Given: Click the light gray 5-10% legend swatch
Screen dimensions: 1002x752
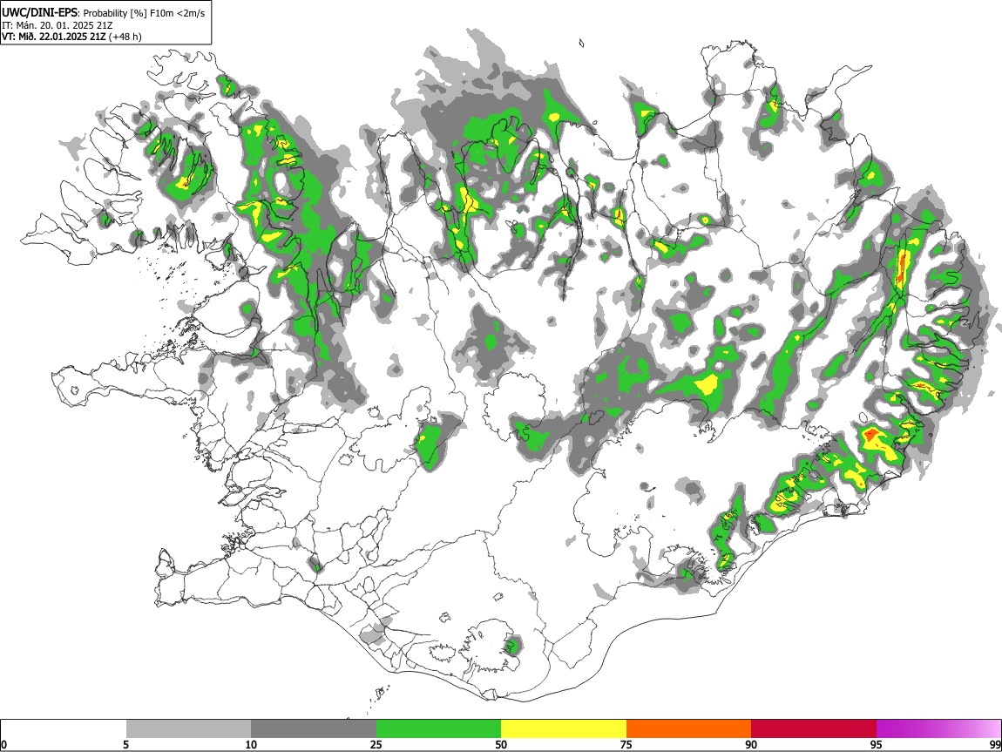Looking at the screenshot, I should pos(188,729).
